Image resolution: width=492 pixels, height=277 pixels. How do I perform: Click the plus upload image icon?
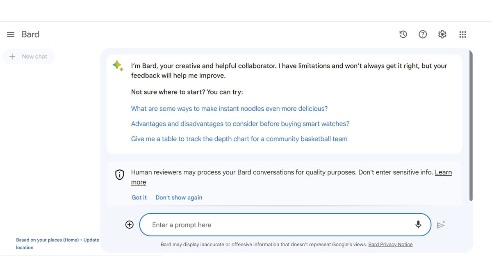[x=130, y=224]
